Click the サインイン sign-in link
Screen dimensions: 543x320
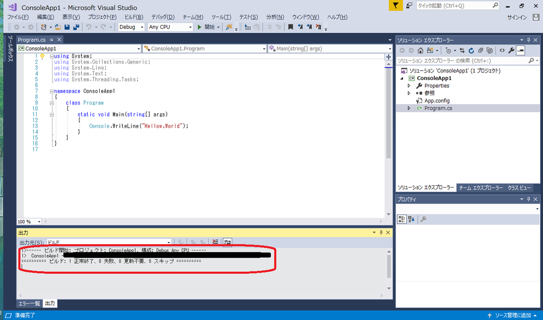(x=517, y=17)
